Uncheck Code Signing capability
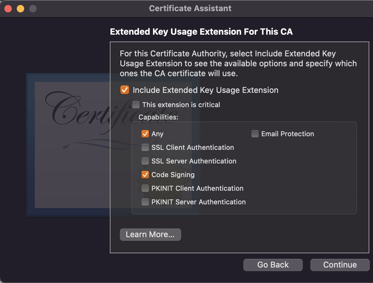Screen dimensions: 373x283 click(145, 175)
